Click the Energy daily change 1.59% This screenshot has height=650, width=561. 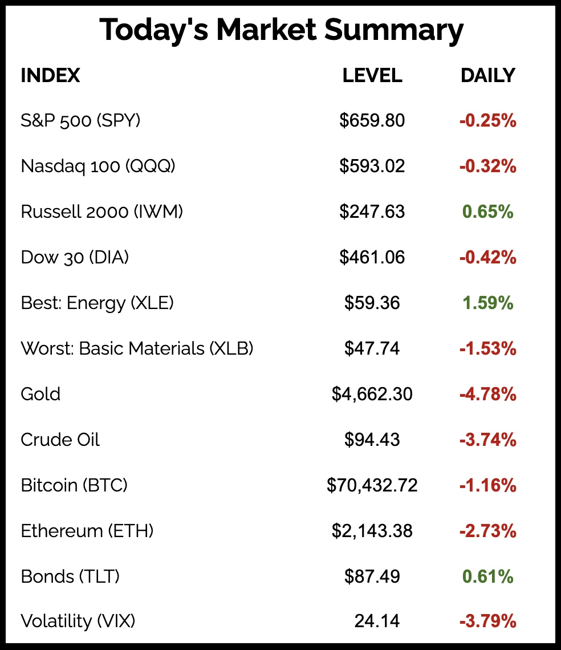pyautogui.click(x=488, y=303)
